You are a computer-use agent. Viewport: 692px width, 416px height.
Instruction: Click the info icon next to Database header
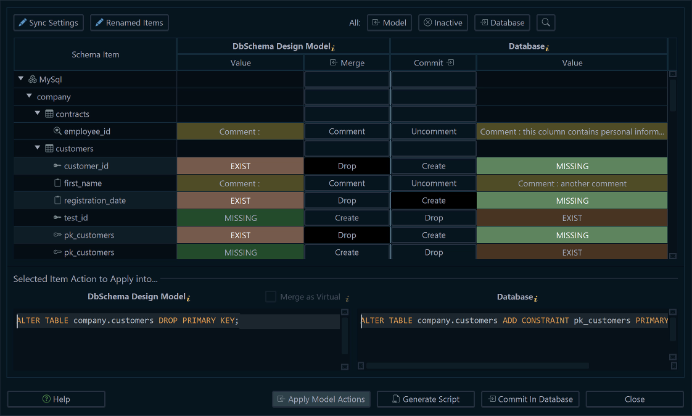click(547, 46)
